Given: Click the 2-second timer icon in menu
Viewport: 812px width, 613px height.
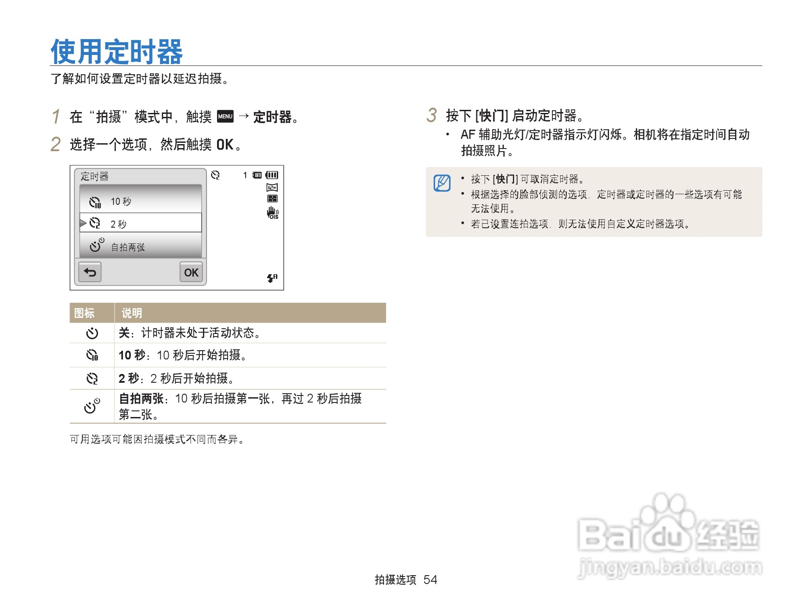Looking at the screenshot, I should 95,223.
